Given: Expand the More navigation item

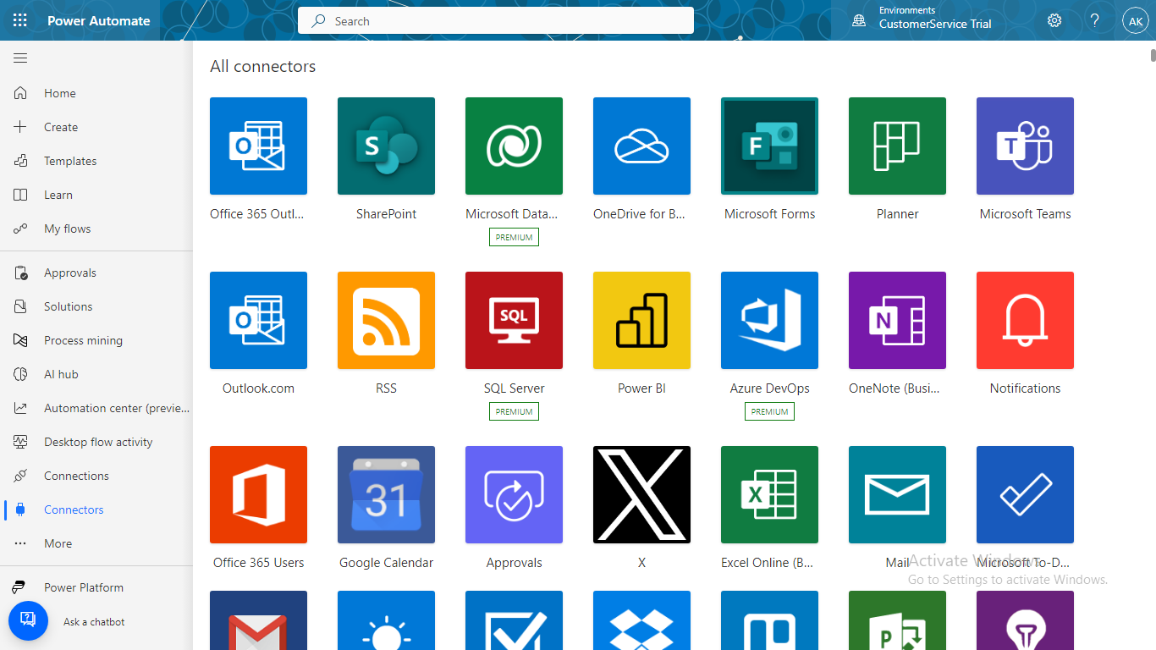Looking at the screenshot, I should (58, 543).
